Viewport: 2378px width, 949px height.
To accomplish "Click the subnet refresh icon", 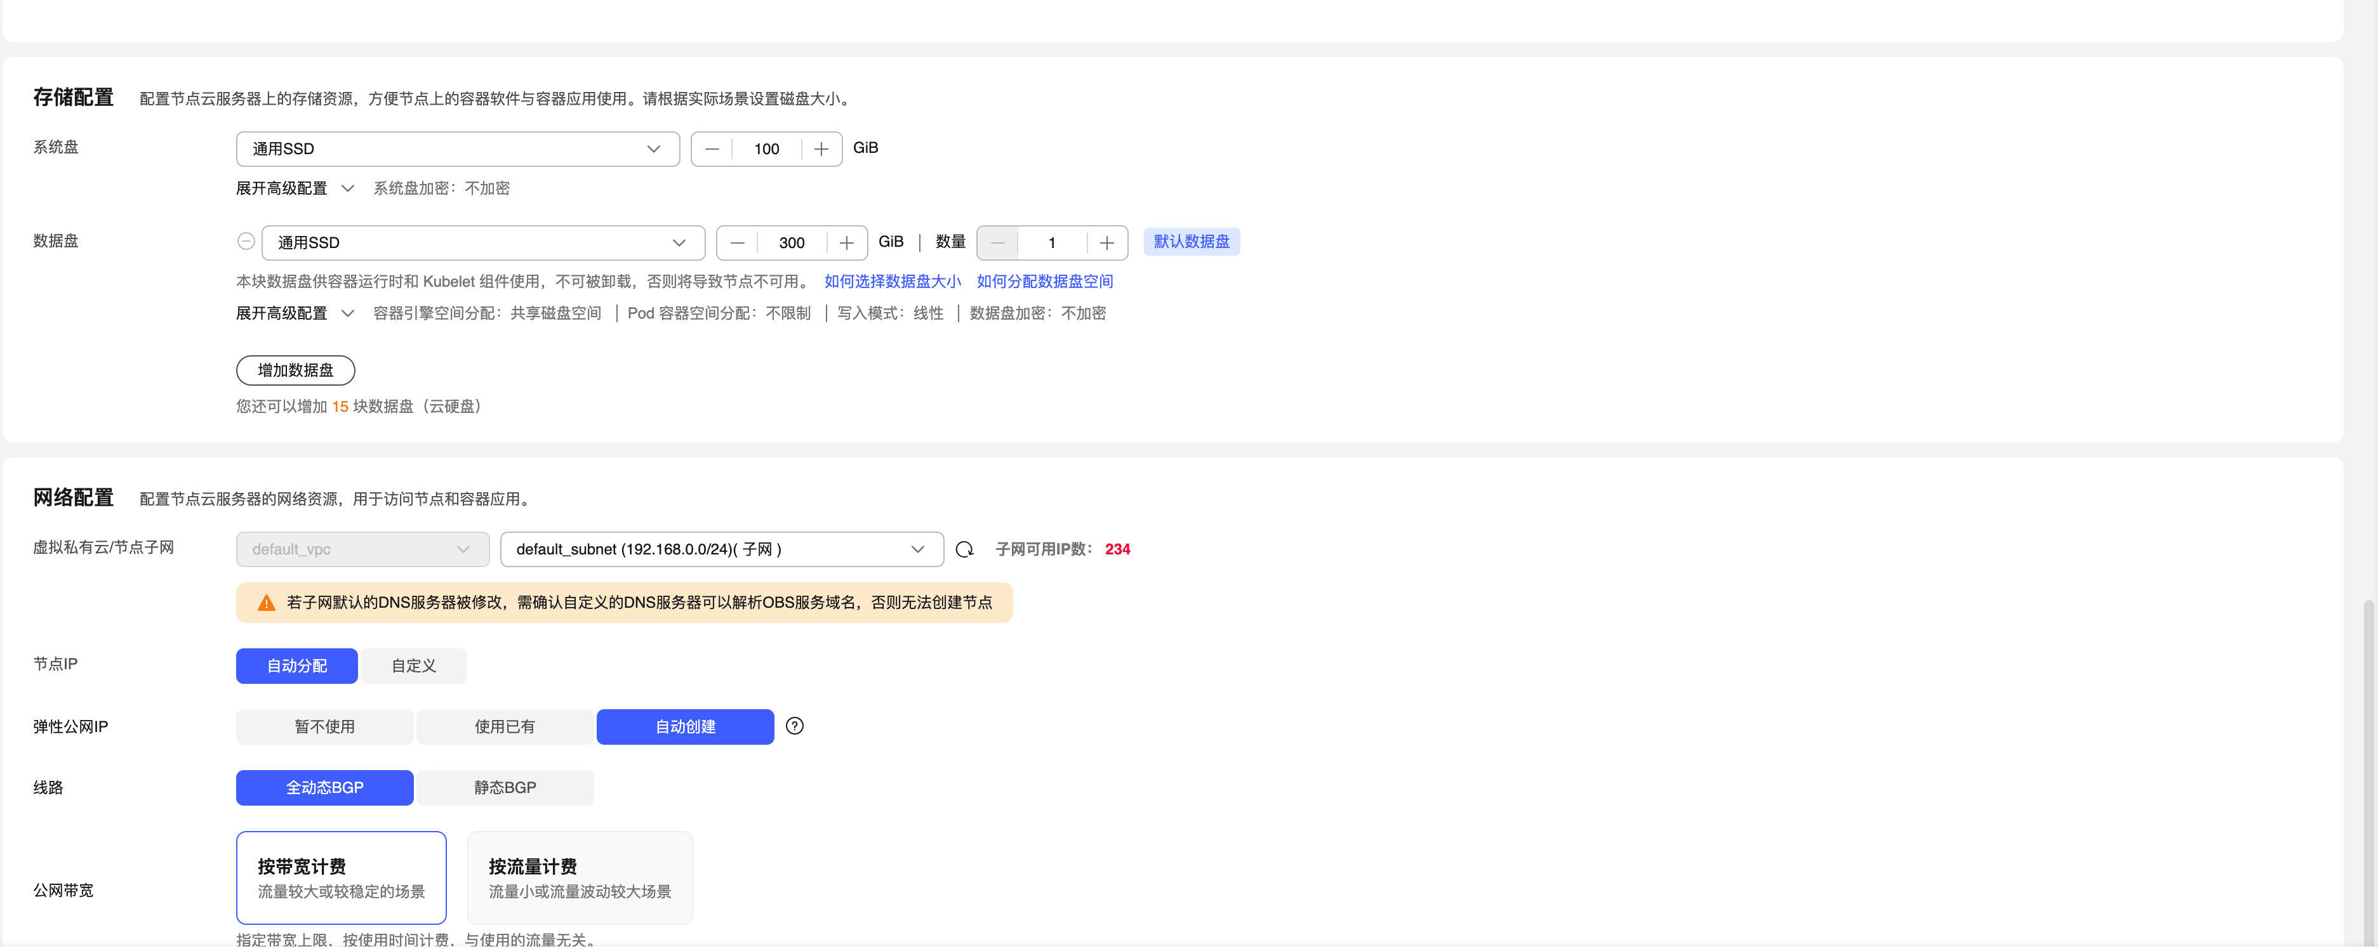I will pyautogui.click(x=965, y=549).
